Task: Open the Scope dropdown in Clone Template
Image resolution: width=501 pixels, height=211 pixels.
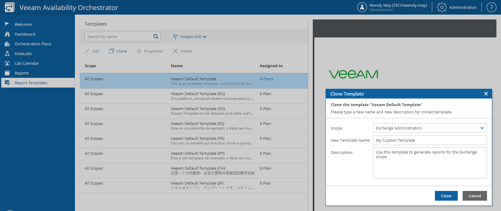Action: (x=430, y=128)
